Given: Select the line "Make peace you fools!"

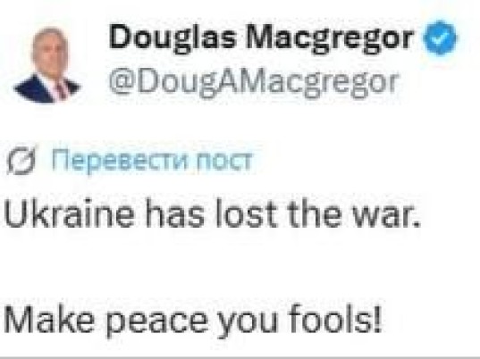Looking at the screenshot, I should [x=193, y=320].
